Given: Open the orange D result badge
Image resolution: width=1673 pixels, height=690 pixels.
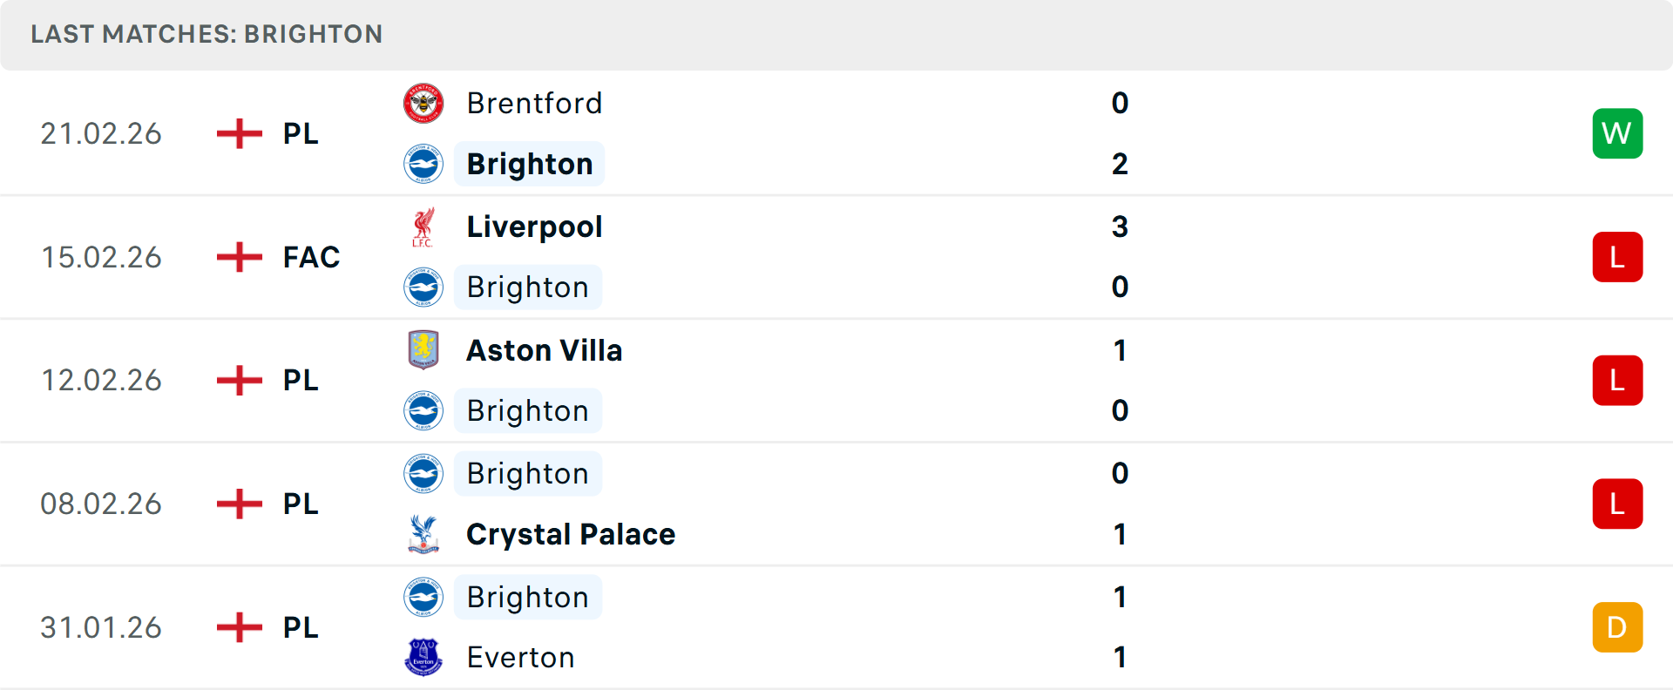Looking at the screenshot, I should [x=1617, y=627].
